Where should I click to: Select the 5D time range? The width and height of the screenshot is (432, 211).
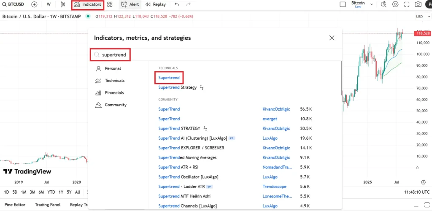tap(15, 192)
